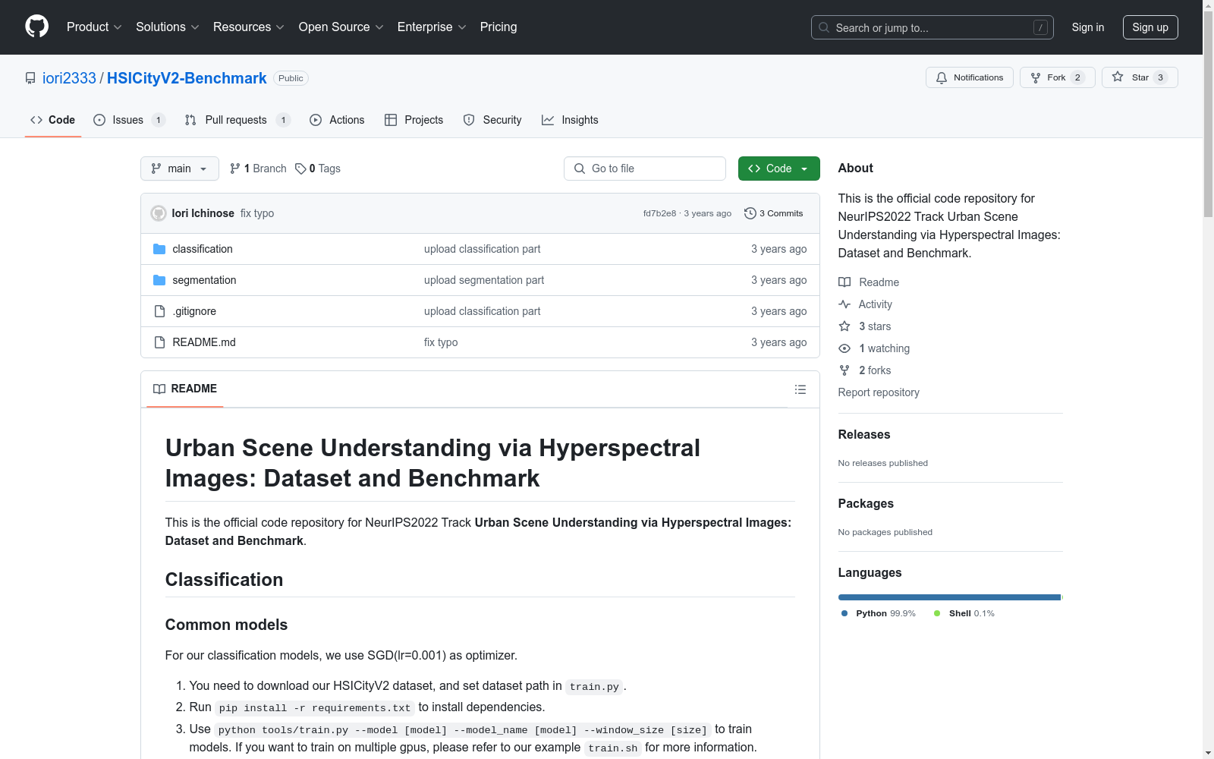Click the watching eye icon
The height and width of the screenshot is (759, 1214).
click(x=844, y=348)
